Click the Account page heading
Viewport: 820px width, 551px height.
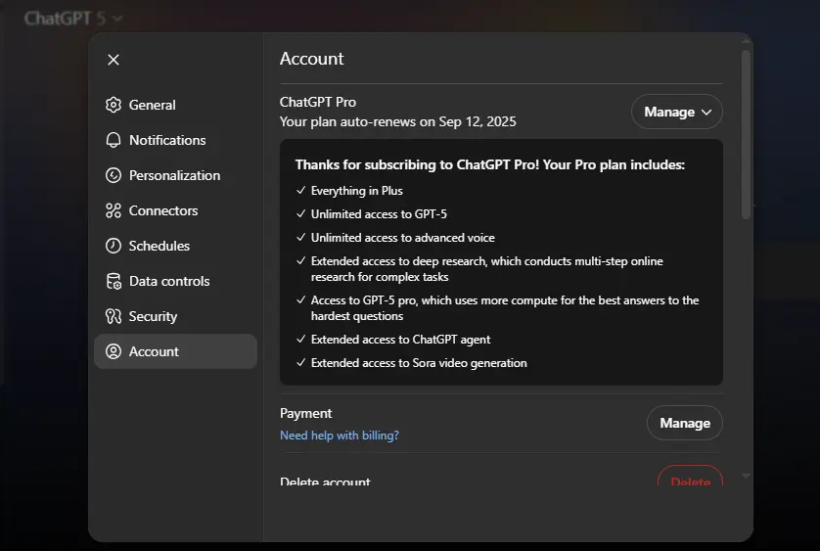click(312, 59)
